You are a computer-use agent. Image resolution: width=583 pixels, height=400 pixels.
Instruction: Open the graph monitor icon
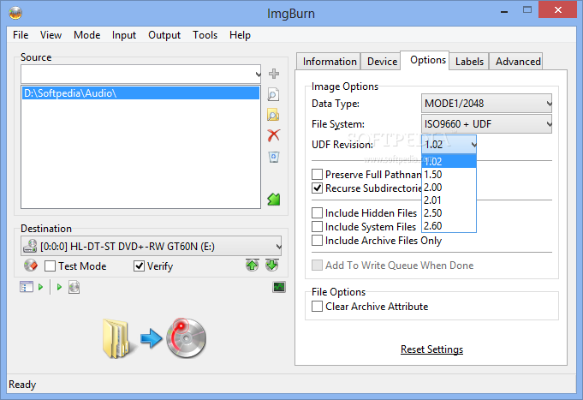pyautogui.click(x=279, y=287)
